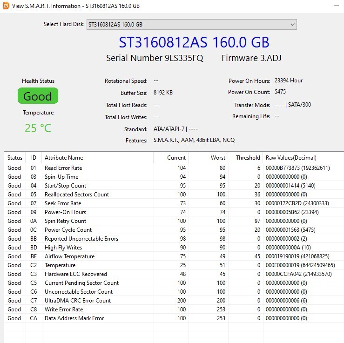Select the Hardware ECC Recovered row
The image size is (344, 343).
pos(174,274)
